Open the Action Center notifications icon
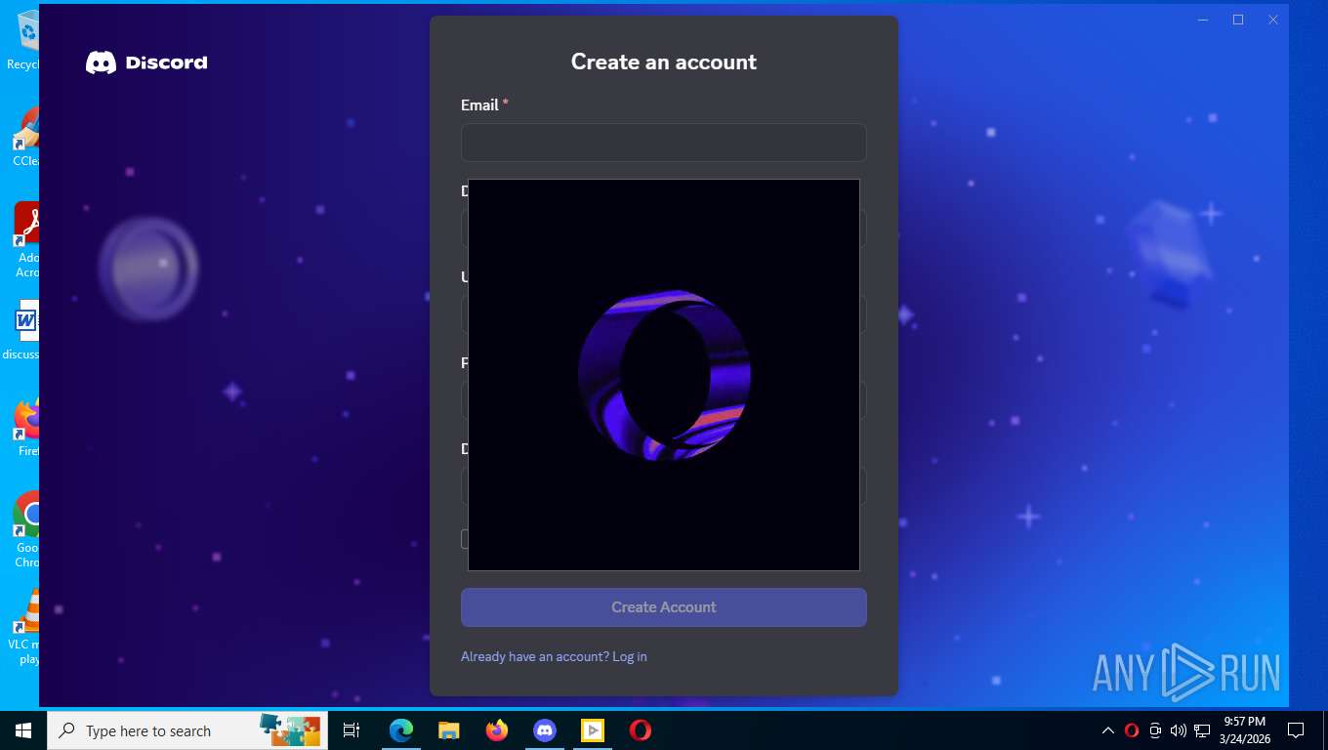 point(1296,730)
